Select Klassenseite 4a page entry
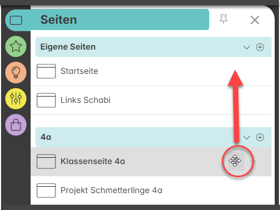 click(151, 161)
